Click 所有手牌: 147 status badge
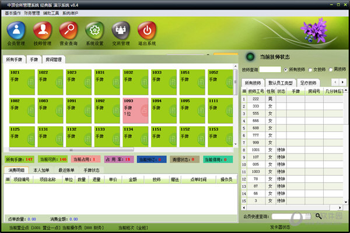350x233 pixels. point(19,159)
